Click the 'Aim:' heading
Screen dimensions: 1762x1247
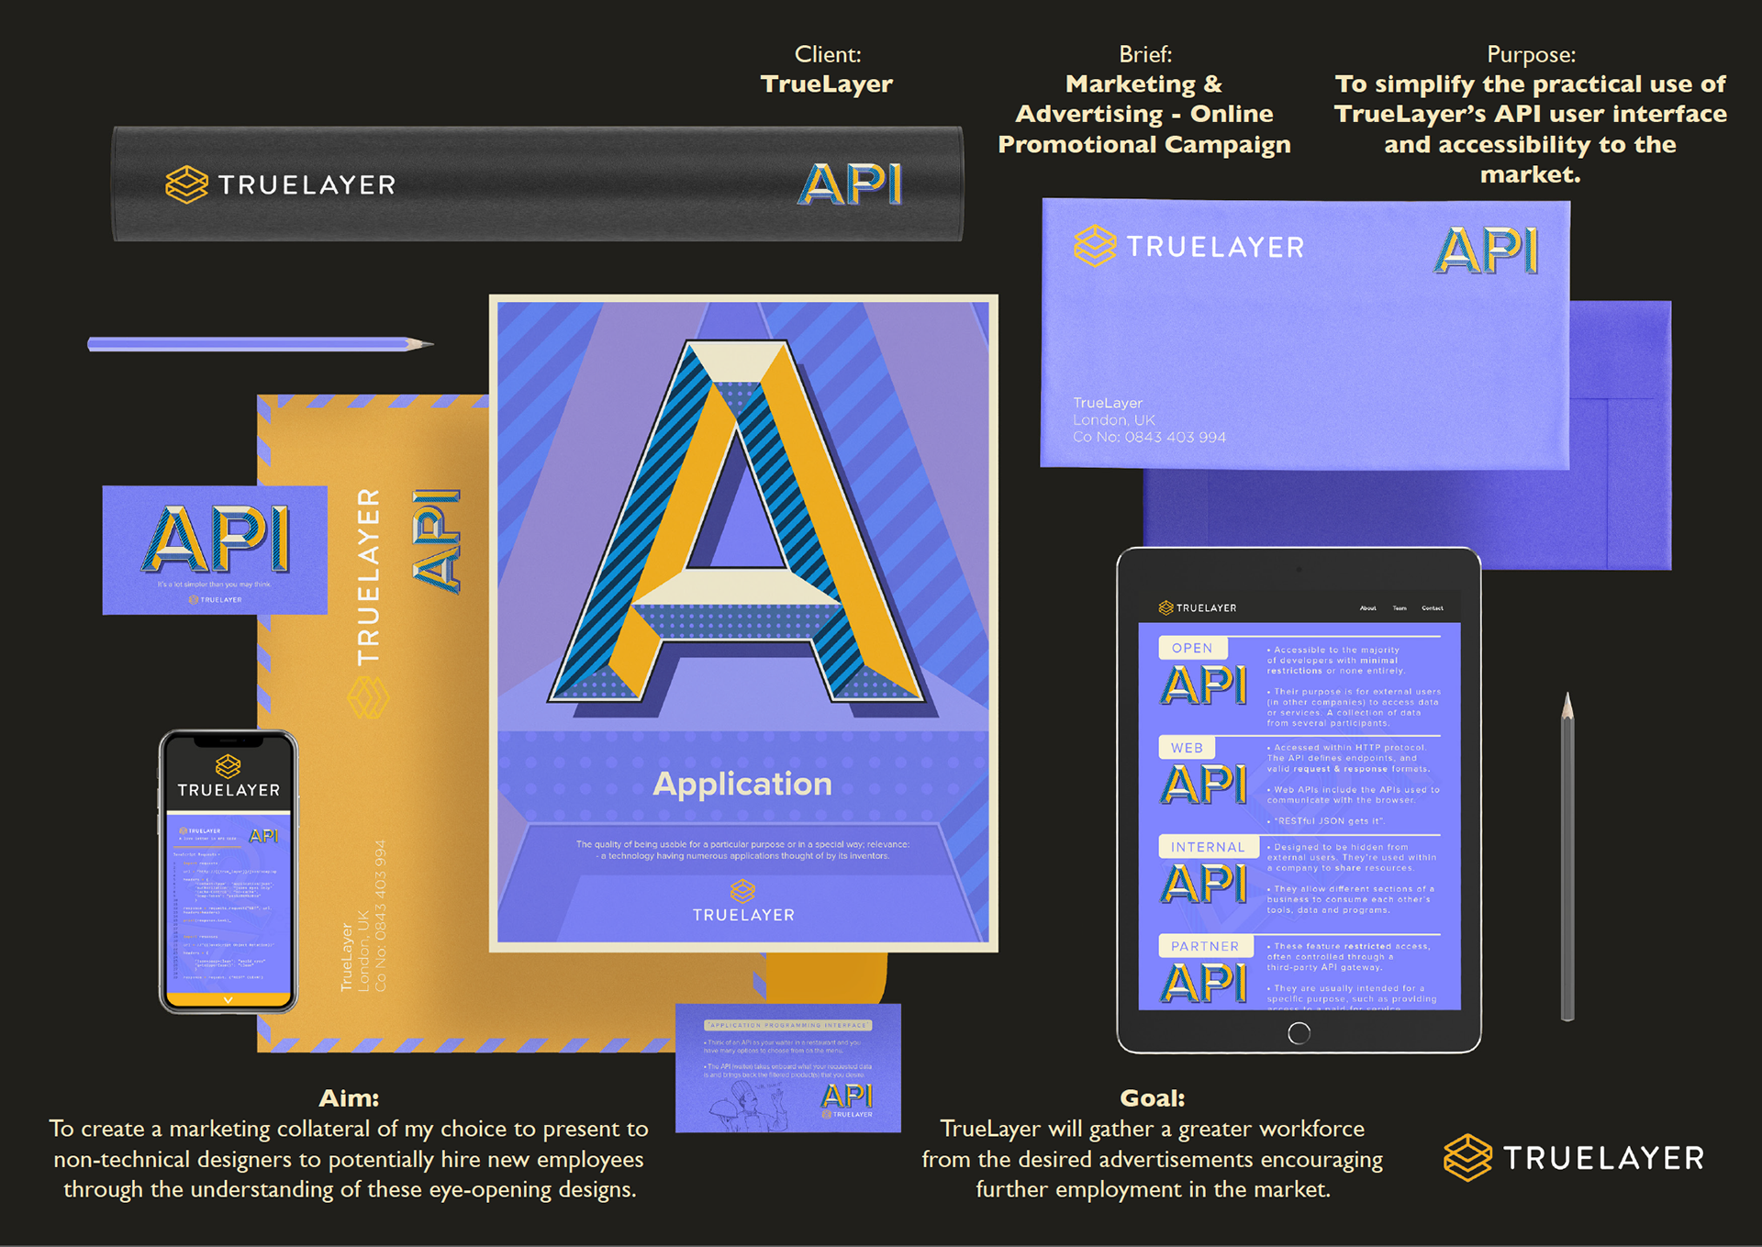[349, 1097]
